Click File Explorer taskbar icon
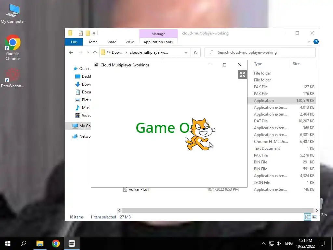333x250 pixels. pyautogui.click(x=40, y=243)
